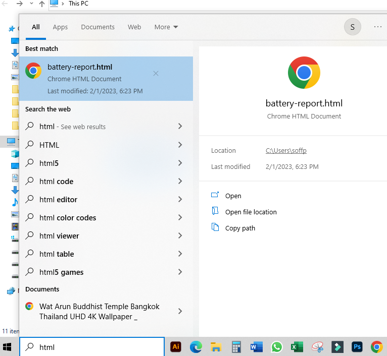
Task: Expand the 'html - See web results' arrow
Action: coord(180,127)
